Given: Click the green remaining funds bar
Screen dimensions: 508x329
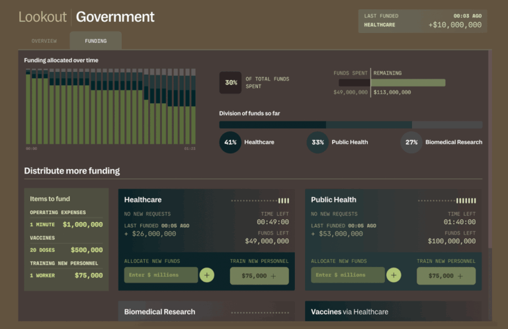Looking at the screenshot, I should (x=408, y=83).
